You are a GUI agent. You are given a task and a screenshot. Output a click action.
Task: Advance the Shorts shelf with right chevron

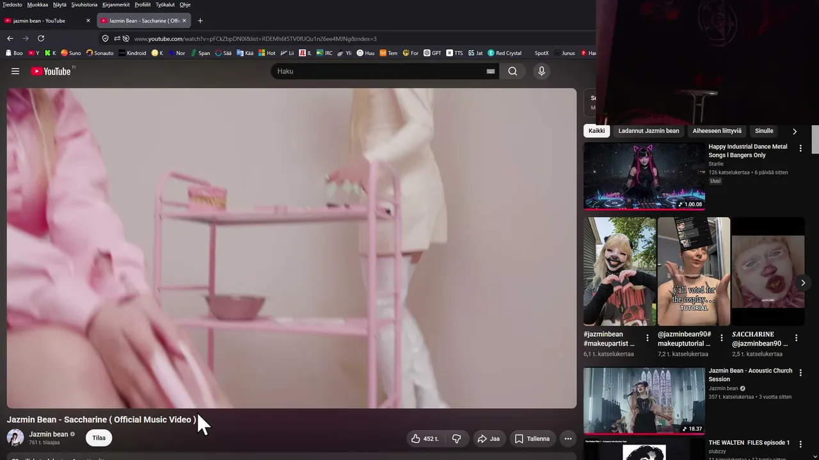coord(803,282)
